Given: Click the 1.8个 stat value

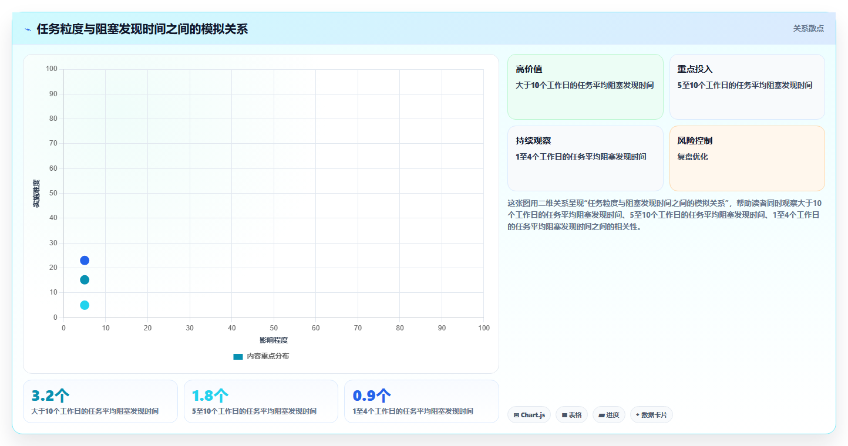Looking at the screenshot, I should pyautogui.click(x=210, y=396).
